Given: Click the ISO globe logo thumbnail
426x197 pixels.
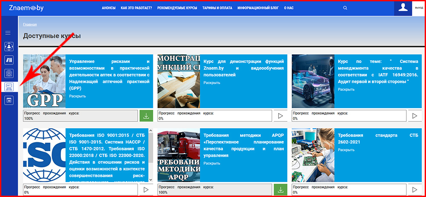Looking at the screenshot, I should pyautogui.click(x=44, y=155).
